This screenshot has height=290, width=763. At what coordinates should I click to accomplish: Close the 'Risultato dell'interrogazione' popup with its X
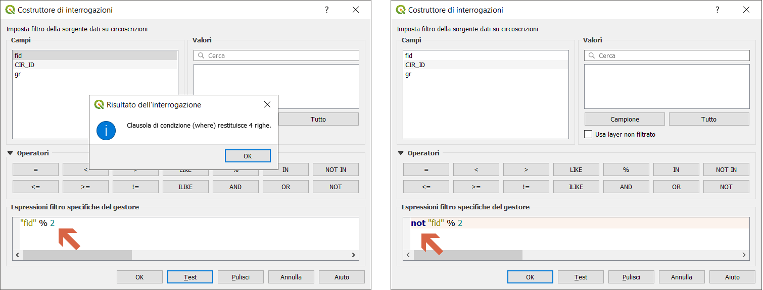(267, 105)
